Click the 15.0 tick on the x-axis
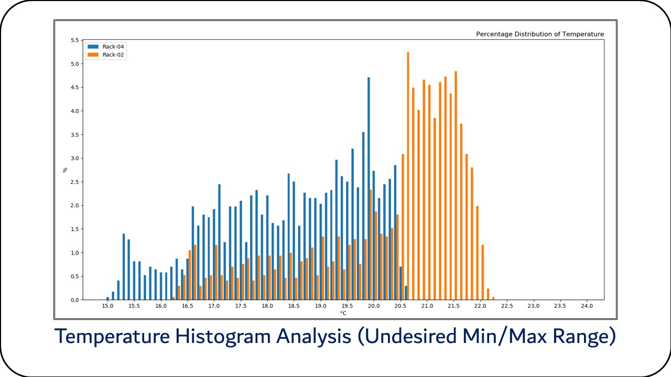This screenshot has height=377, width=671. 107,305
